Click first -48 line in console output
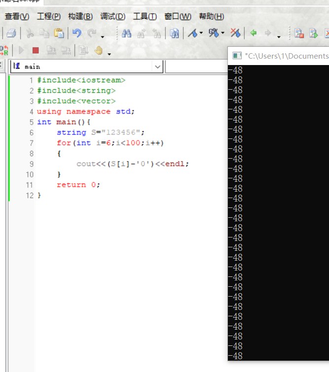 235,70
